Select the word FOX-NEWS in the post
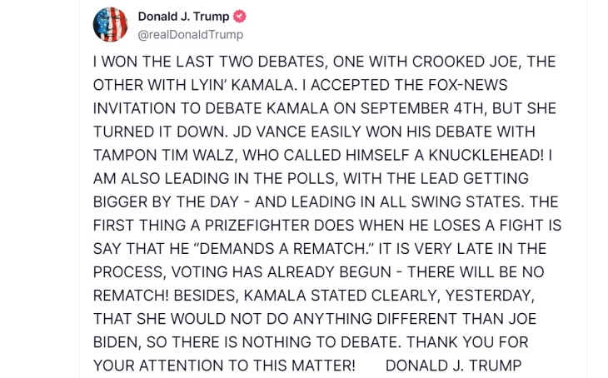Screen dimensions: 608x378 [467, 85]
